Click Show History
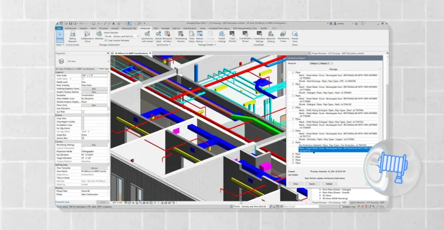The width and height of the screenshot is (444, 230). click(192, 37)
